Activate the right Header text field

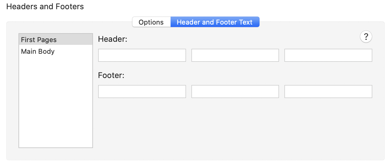point(328,55)
